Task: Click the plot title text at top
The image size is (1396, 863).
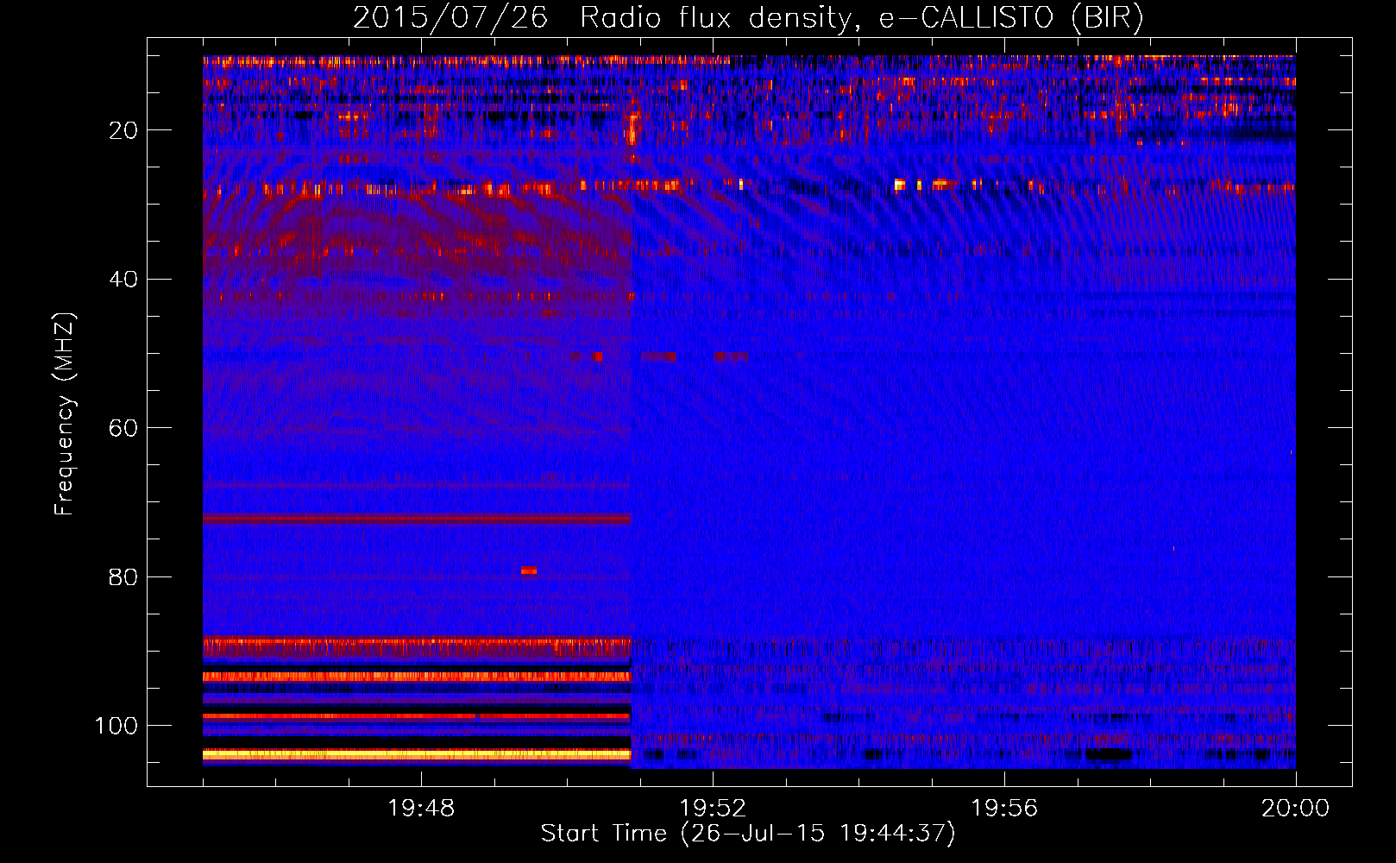Action: pos(748,17)
